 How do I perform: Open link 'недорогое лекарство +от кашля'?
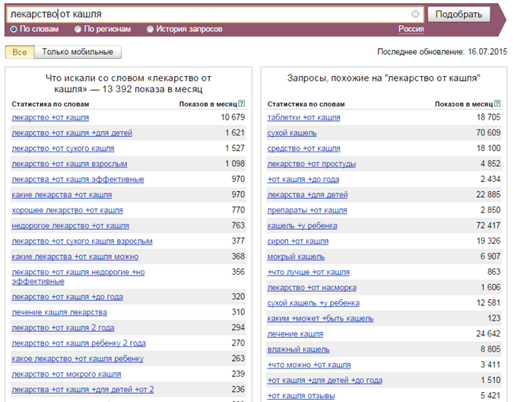pos(70,226)
